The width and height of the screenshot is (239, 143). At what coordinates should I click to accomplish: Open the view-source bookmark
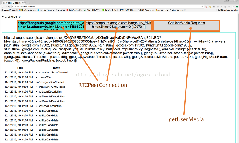tap(177, 10)
